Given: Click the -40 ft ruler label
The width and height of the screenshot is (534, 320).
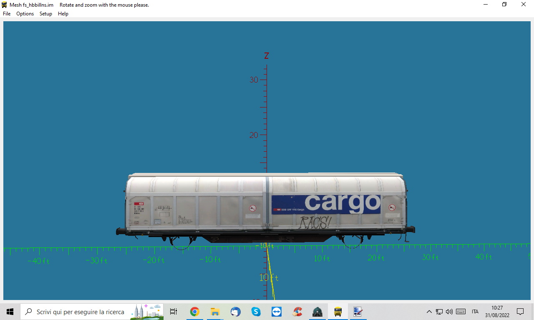Looking at the screenshot, I should (x=38, y=261).
